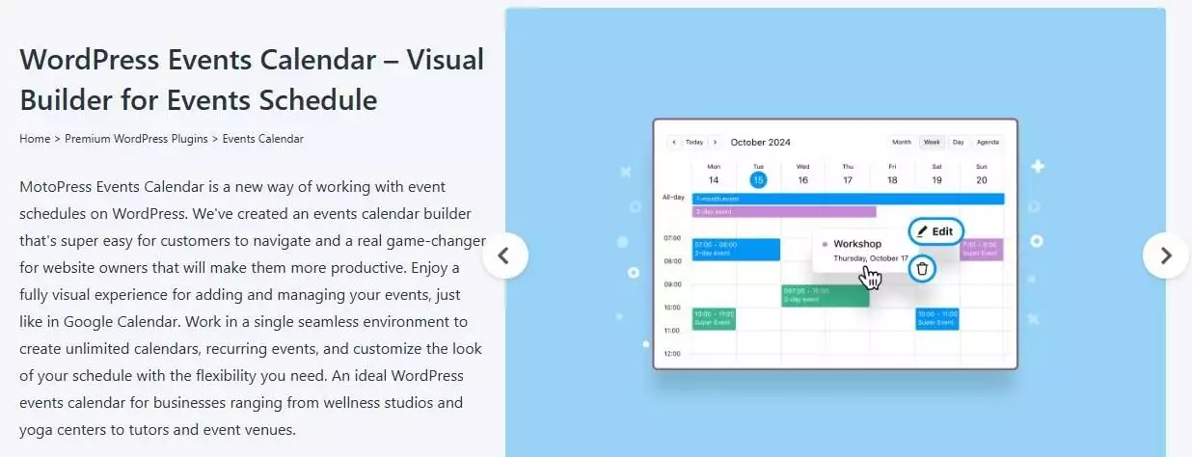Go to the previous carousel slide
The height and width of the screenshot is (457, 1192).
pyautogui.click(x=504, y=255)
